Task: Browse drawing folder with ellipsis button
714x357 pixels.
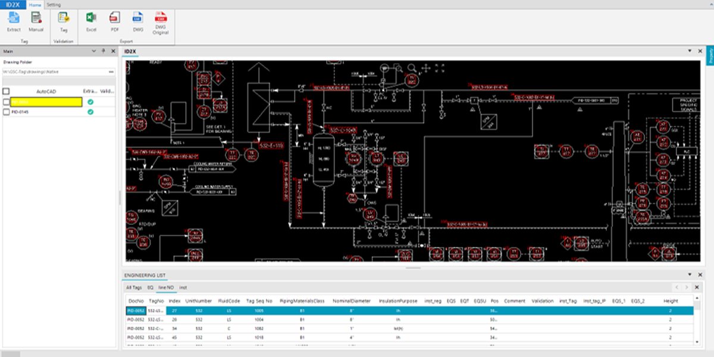Action: 111,71
